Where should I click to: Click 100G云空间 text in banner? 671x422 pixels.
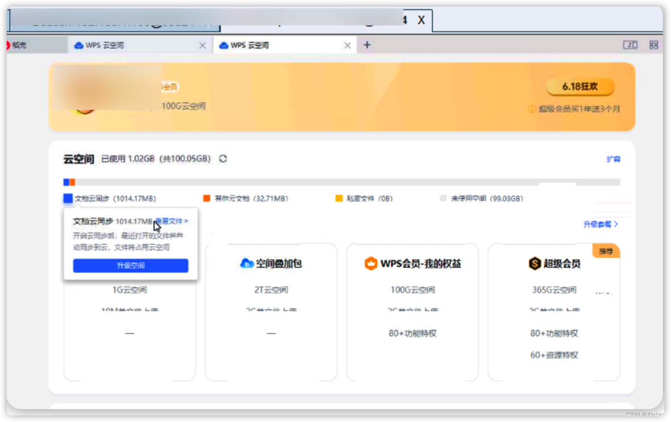184,106
